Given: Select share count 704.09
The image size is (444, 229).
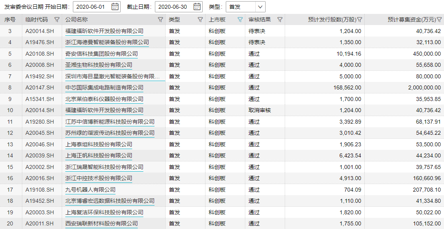Looking at the screenshot, I should point(353,190).
